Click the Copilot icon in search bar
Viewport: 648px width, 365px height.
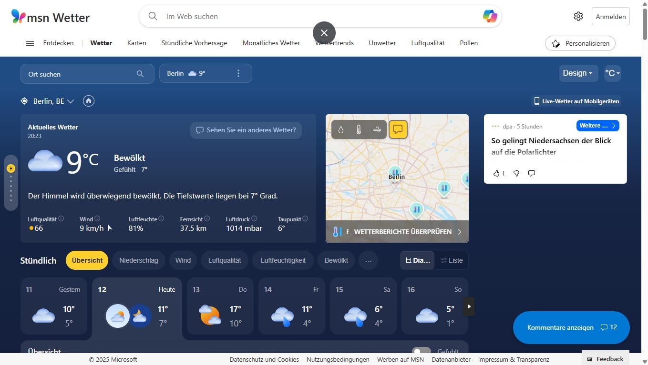click(490, 16)
